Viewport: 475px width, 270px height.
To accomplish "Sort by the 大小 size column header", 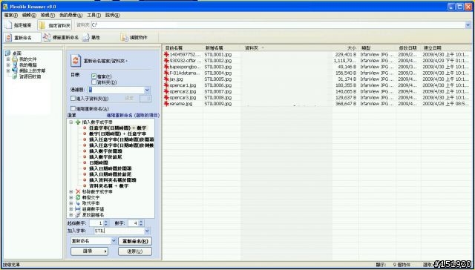I will (345, 47).
